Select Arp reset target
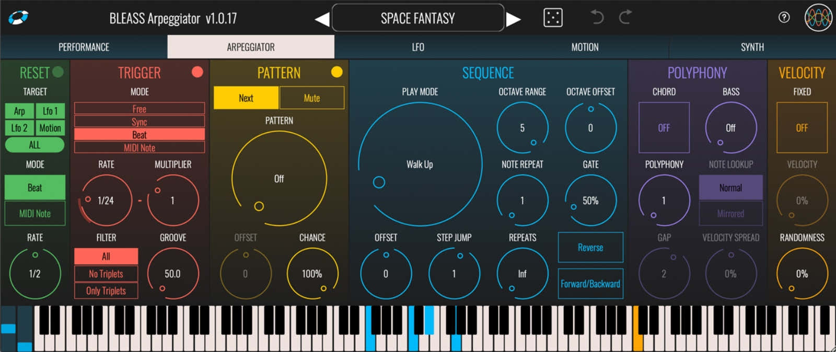The height and width of the screenshot is (352, 836). pyautogui.click(x=19, y=111)
